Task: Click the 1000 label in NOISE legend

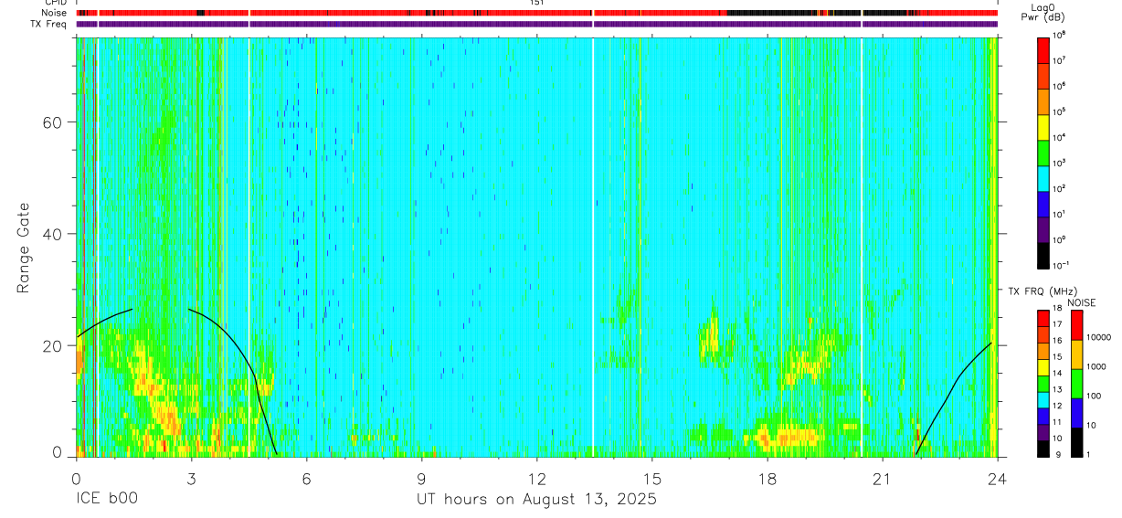Action: click(x=1096, y=366)
